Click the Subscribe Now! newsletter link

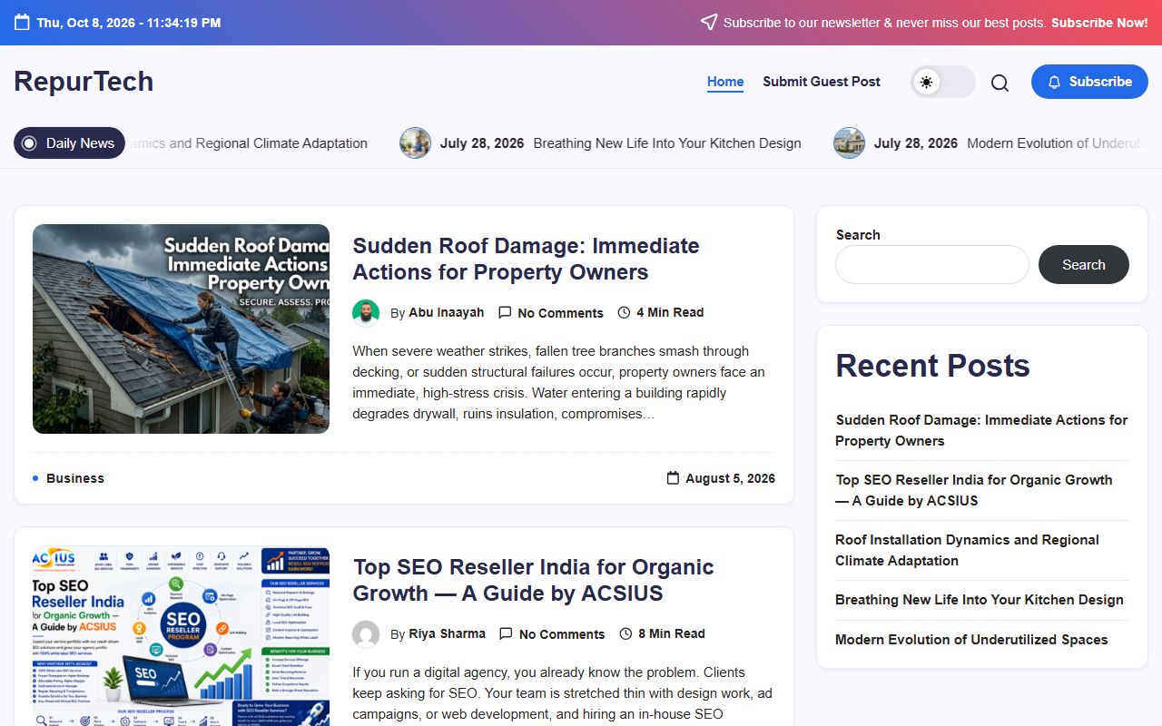click(x=1099, y=23)
